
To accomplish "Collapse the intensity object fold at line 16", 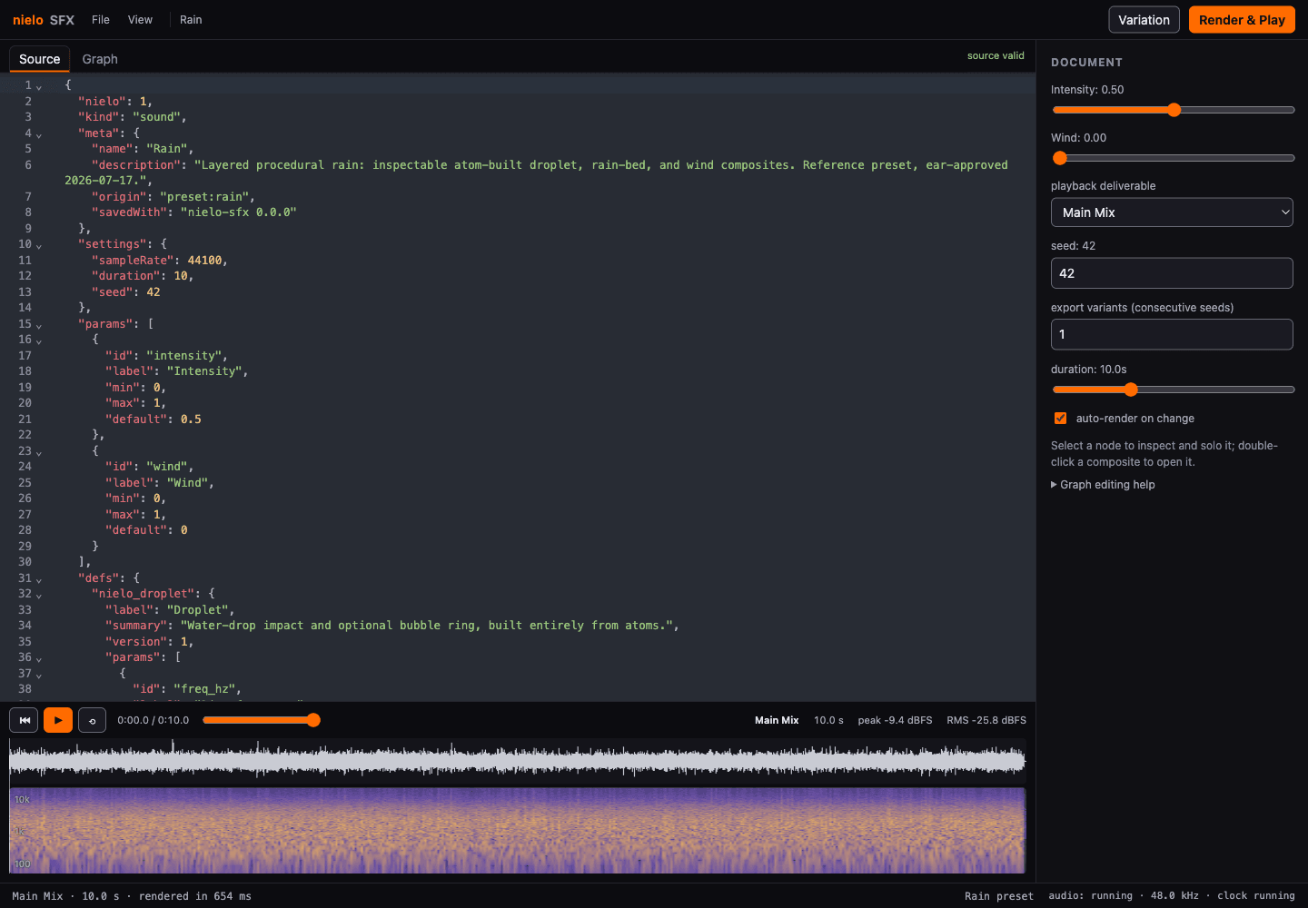I will [x=39, y=340].
